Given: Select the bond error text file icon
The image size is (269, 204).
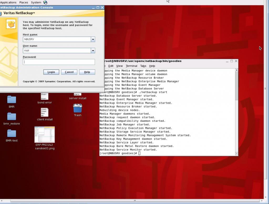Looking at the screenshot, I should (x=45, y=97).
